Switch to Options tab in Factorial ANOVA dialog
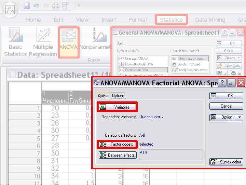The height and width of the screenshot is (185, 246). click(x=118, y=96)
